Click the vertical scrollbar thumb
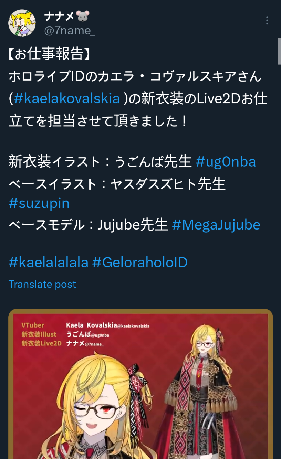This screenshot has height=459, width=281. coord(279,51)
